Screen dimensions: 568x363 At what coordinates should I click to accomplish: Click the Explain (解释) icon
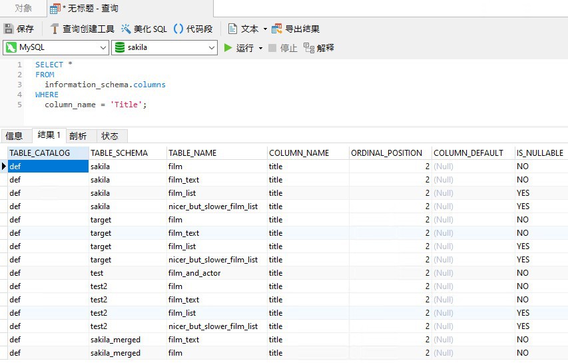[308, 48]
